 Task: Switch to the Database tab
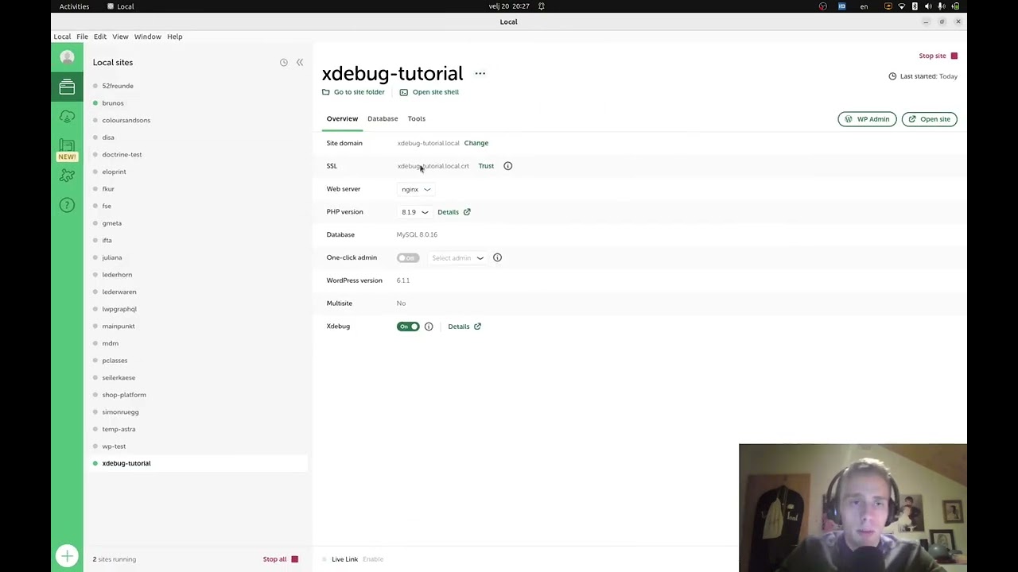(383, 118)
